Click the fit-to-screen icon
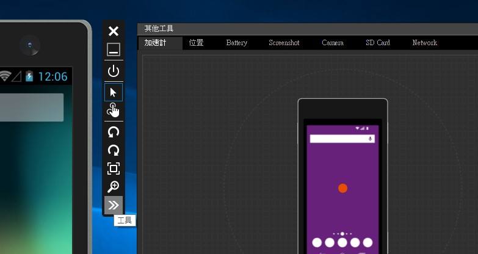 point(114,168)
